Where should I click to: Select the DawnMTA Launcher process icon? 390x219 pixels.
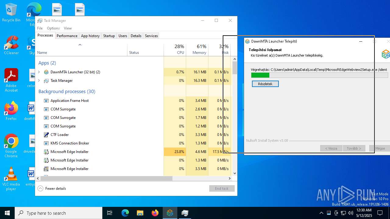pos(46,72)
